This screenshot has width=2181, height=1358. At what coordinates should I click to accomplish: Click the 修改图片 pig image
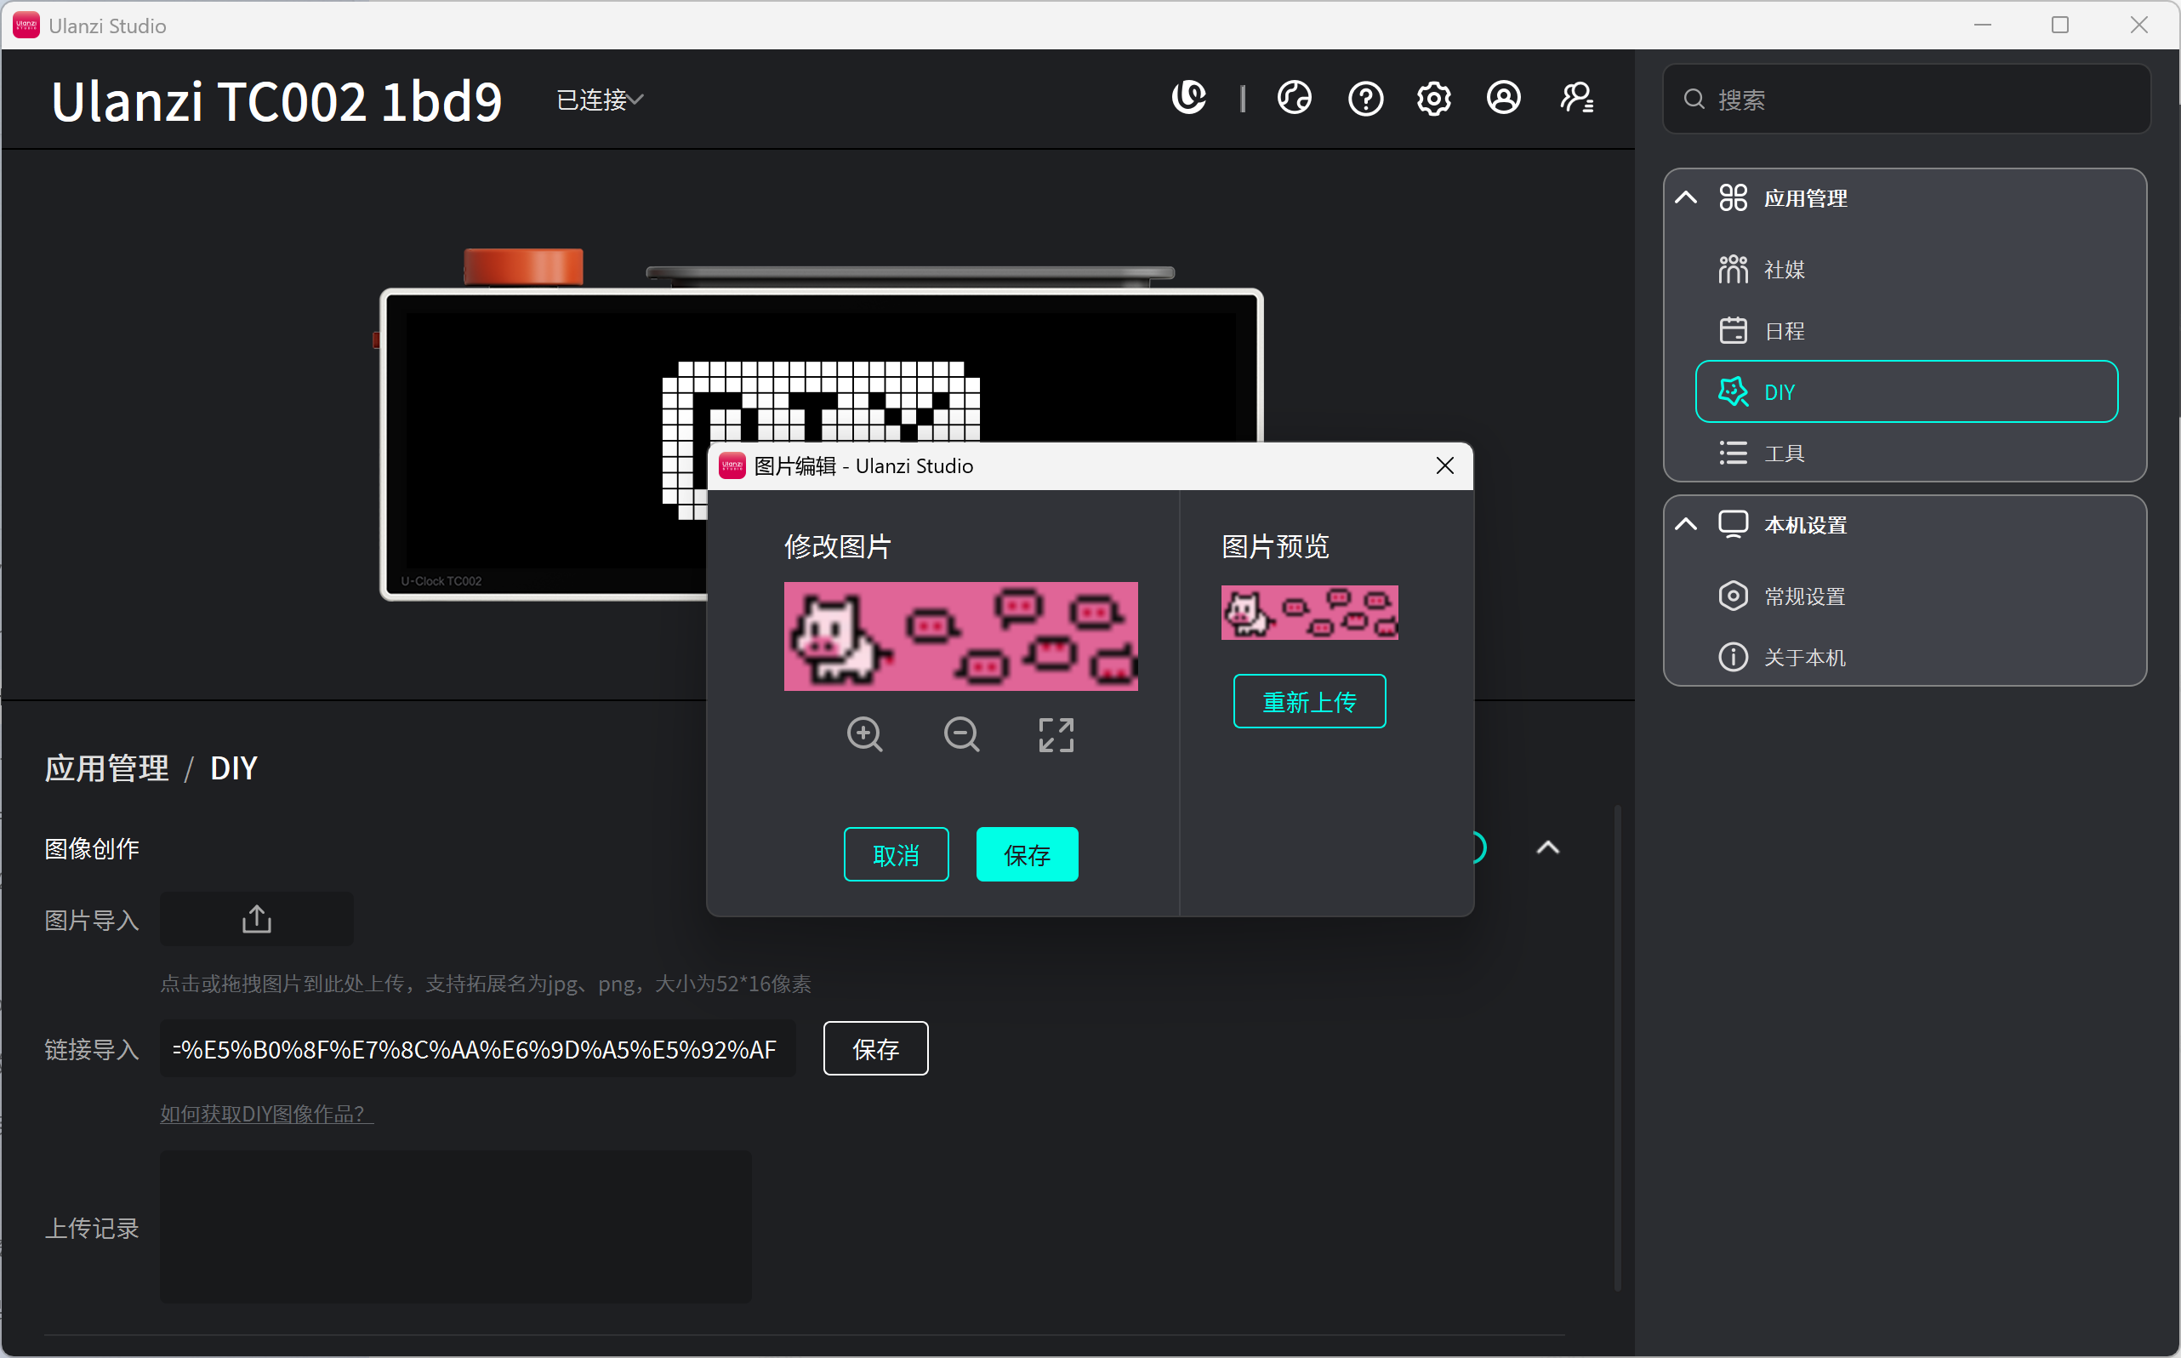tap(960, 636)
